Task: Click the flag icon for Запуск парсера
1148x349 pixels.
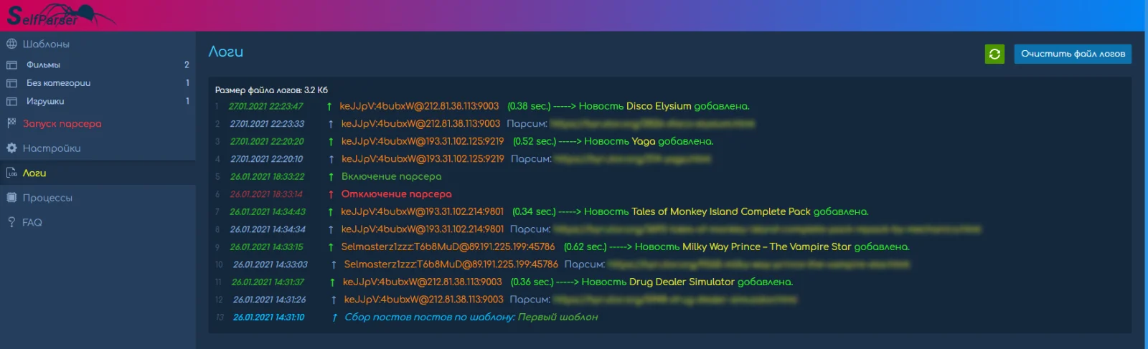Action: tap(11, 123)
